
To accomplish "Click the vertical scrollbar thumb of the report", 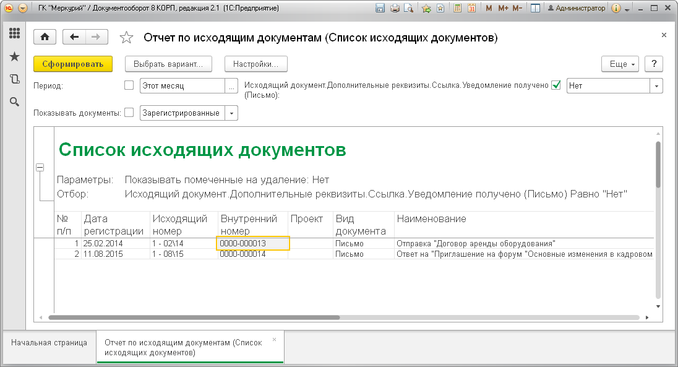I will [x=658, y=165].
